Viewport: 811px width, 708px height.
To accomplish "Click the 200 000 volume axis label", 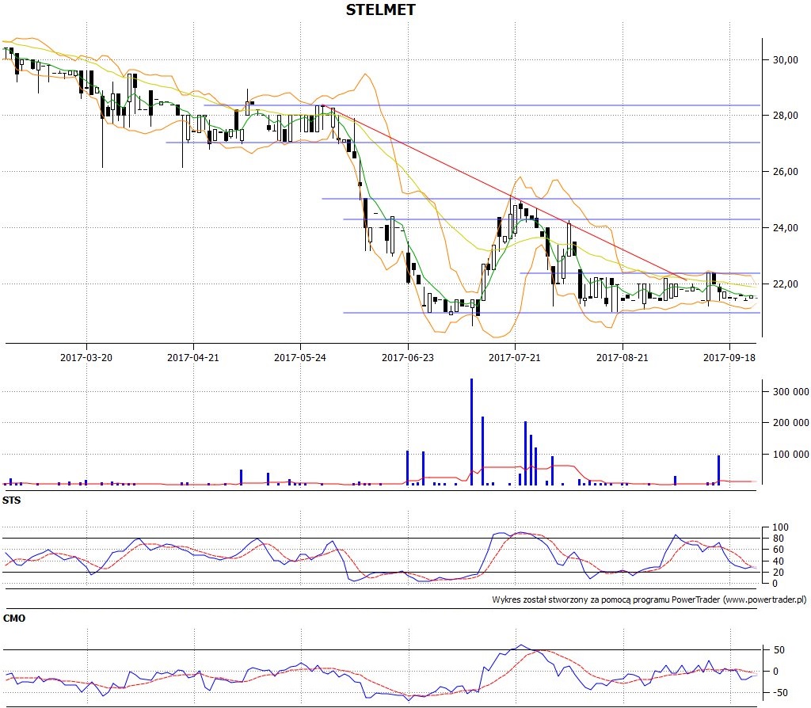I will [x=791, y=423].
